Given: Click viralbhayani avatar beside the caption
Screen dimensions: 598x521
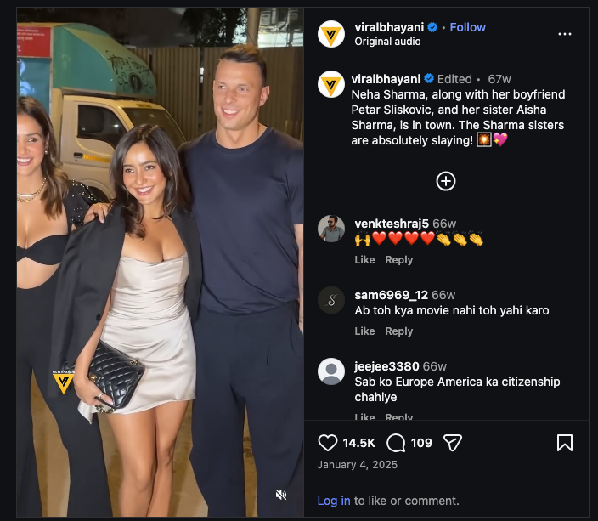Looking at the screenshot, I should 331,84.
